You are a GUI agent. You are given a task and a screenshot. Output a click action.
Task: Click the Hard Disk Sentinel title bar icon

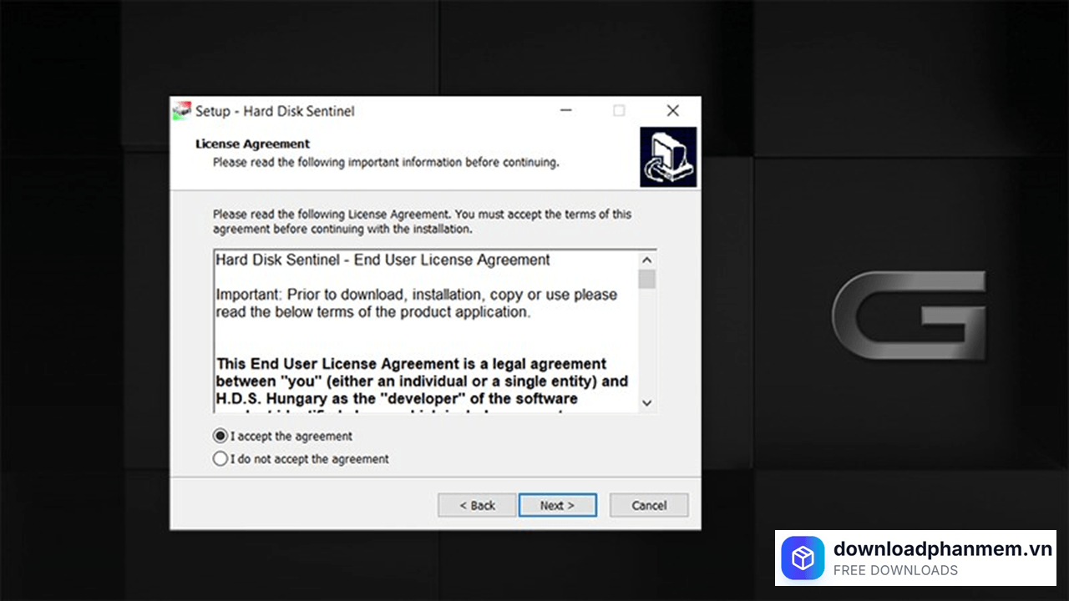(181, 111)
